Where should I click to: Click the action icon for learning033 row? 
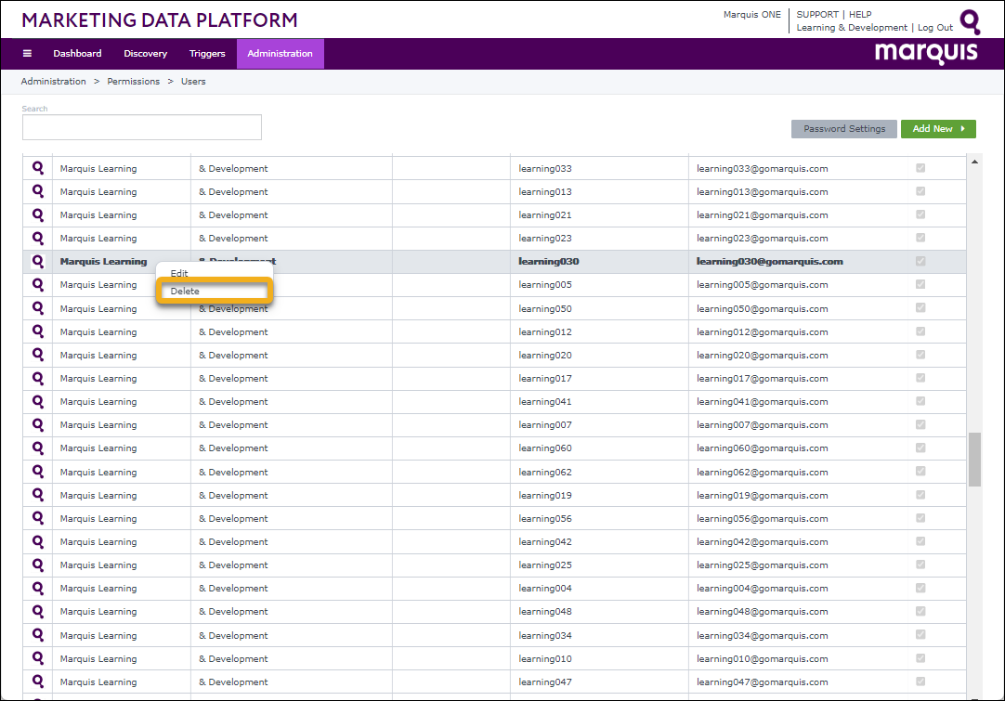point(38,168)
